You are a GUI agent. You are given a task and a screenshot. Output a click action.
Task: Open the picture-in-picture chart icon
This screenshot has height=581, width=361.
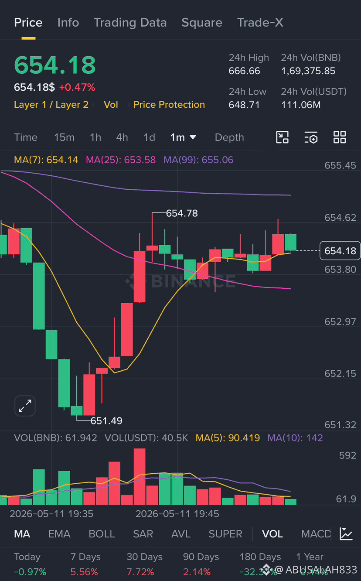(x=283, y=137)
